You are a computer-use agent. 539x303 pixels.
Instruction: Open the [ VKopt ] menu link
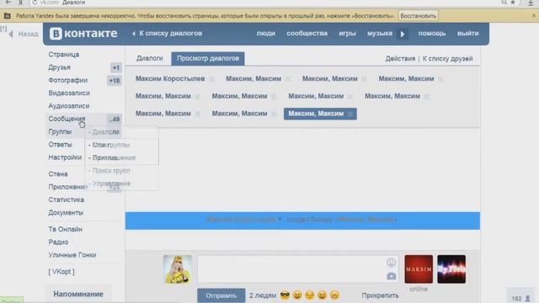coord(61,272)
